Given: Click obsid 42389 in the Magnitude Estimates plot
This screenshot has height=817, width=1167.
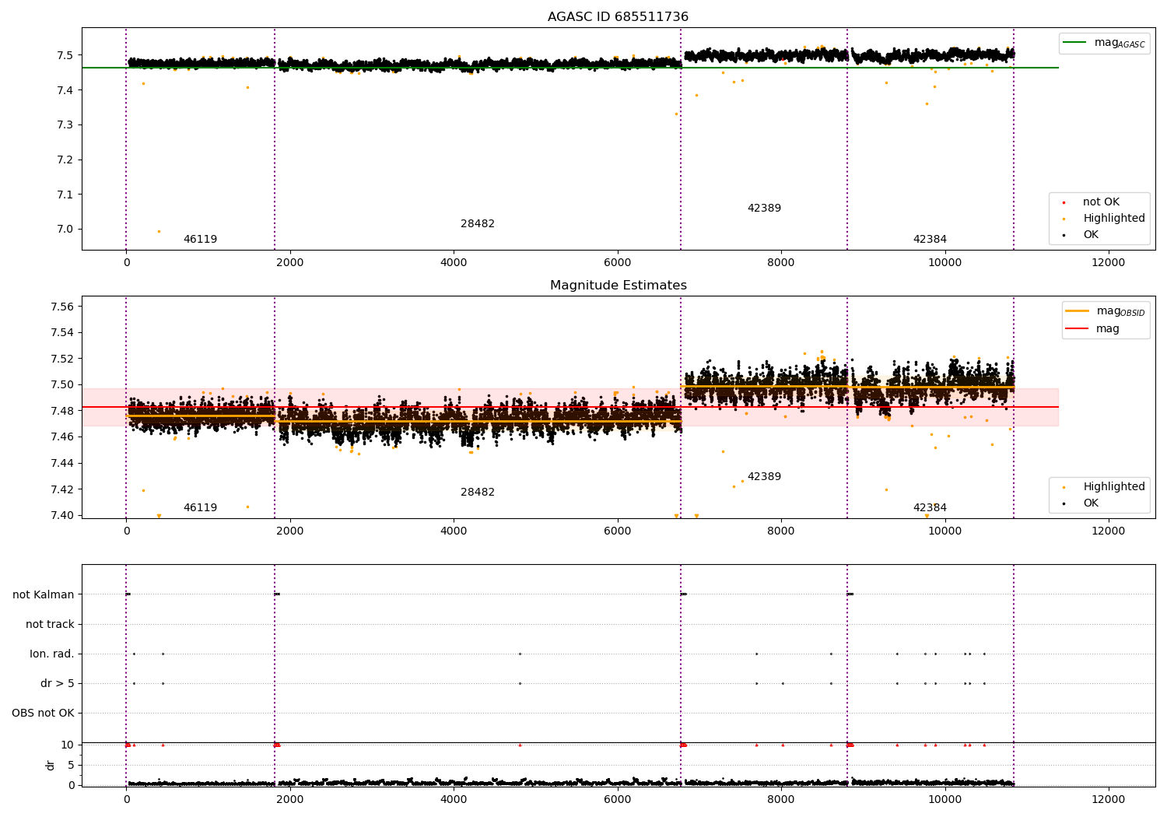Looking at the screenshot, I should (x=764, y=477).
